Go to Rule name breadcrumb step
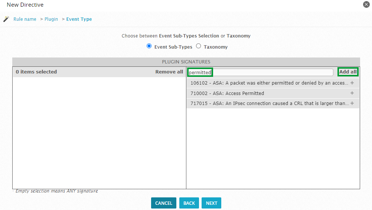The height and width of the screenshot is (210, 372). pyautogui.click(x=25, y=19)
